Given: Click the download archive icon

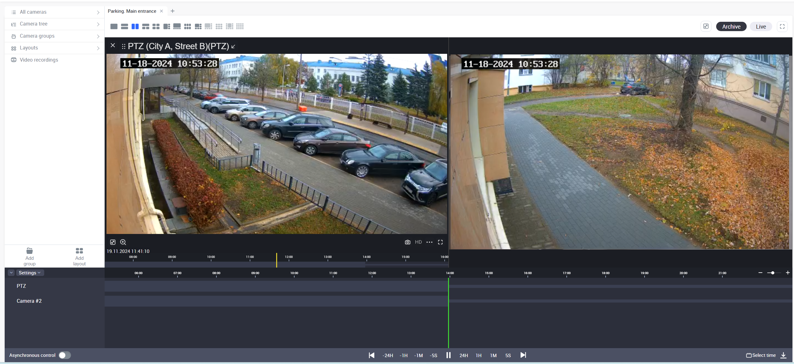Looking at the screenshot, I should (784, 355).
